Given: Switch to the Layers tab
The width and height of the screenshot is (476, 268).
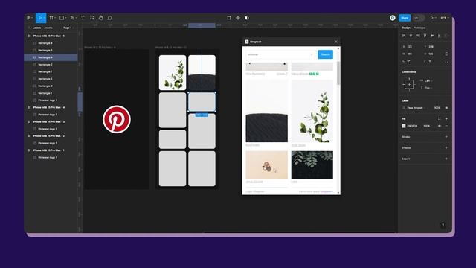Looking at the screenshot, I should pyautogui.click(x=36, y=28).
